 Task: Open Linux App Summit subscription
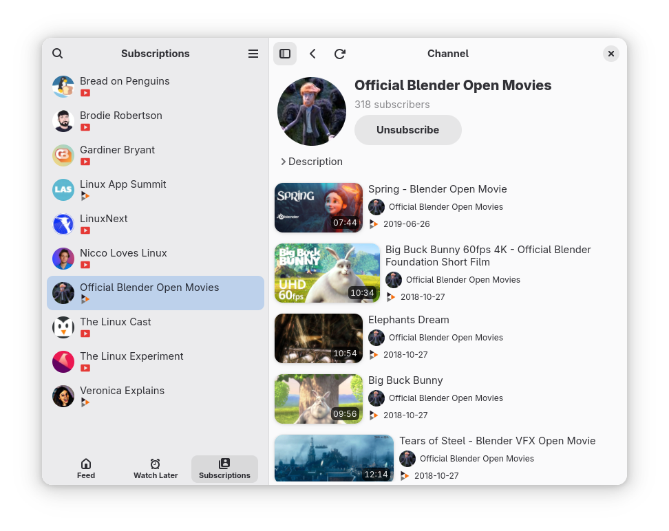[156, 190]
